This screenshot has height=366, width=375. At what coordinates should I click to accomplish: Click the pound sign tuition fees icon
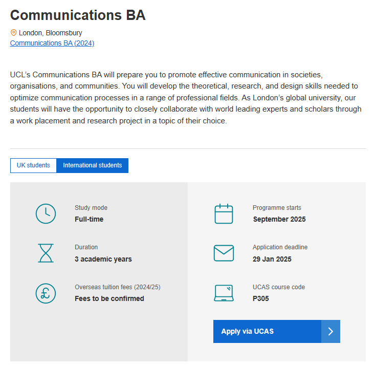pyautogui.click(x=46, y=293)
